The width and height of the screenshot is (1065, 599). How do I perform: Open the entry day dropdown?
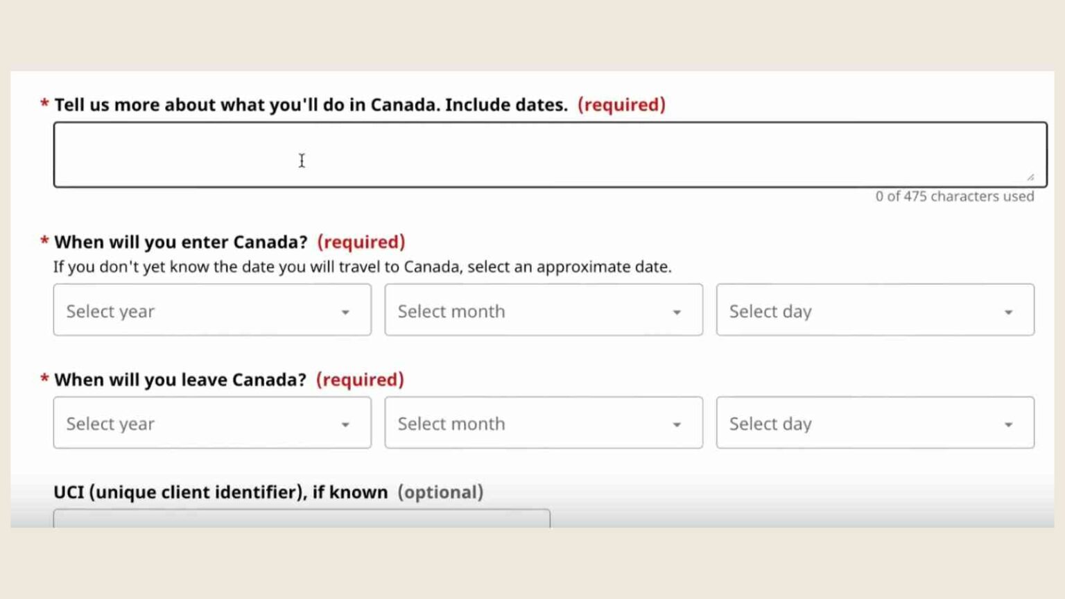point(874,311)
